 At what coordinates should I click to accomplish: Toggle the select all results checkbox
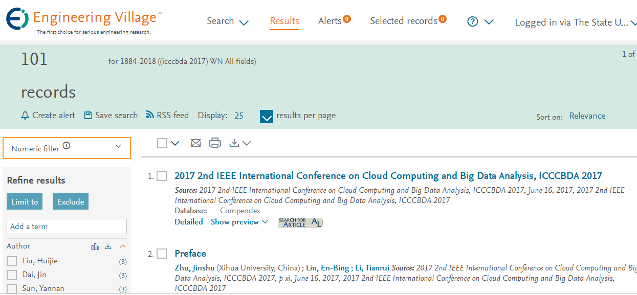pyautogui.click(x=162, y=143)
